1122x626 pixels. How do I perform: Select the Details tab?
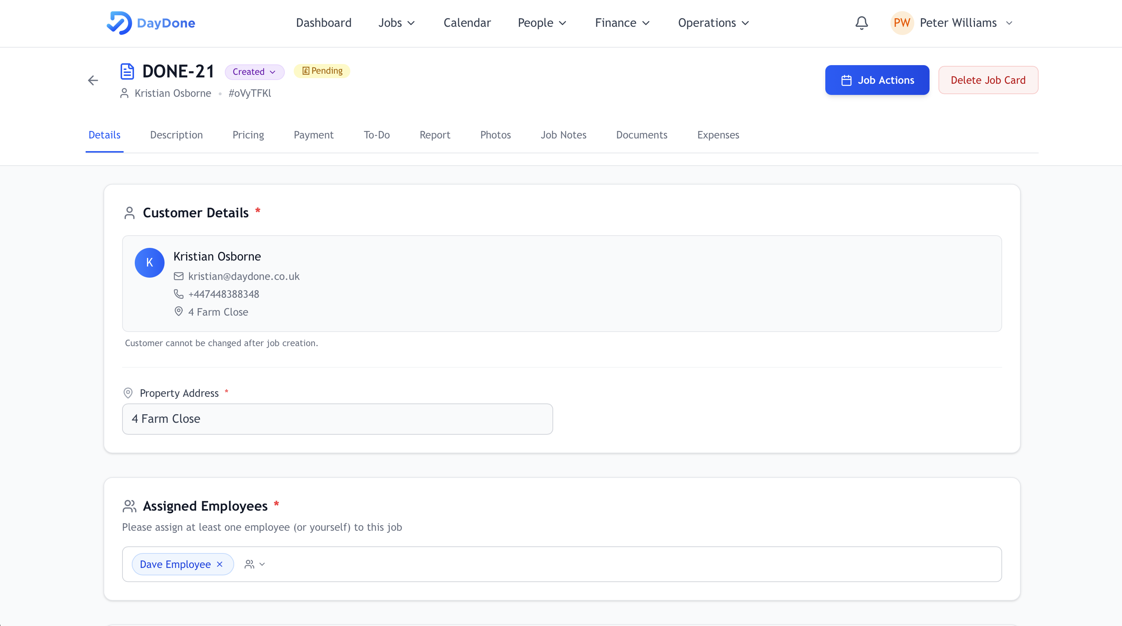pos(105,135)
